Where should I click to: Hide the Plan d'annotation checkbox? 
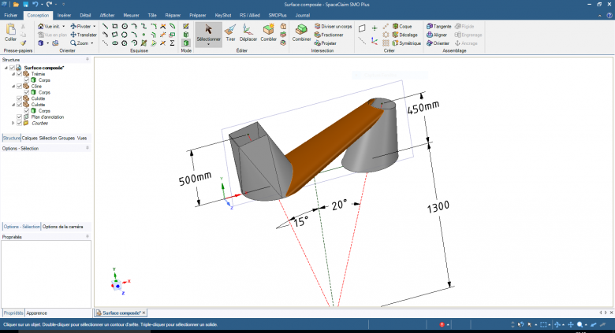tap(19, 117)
